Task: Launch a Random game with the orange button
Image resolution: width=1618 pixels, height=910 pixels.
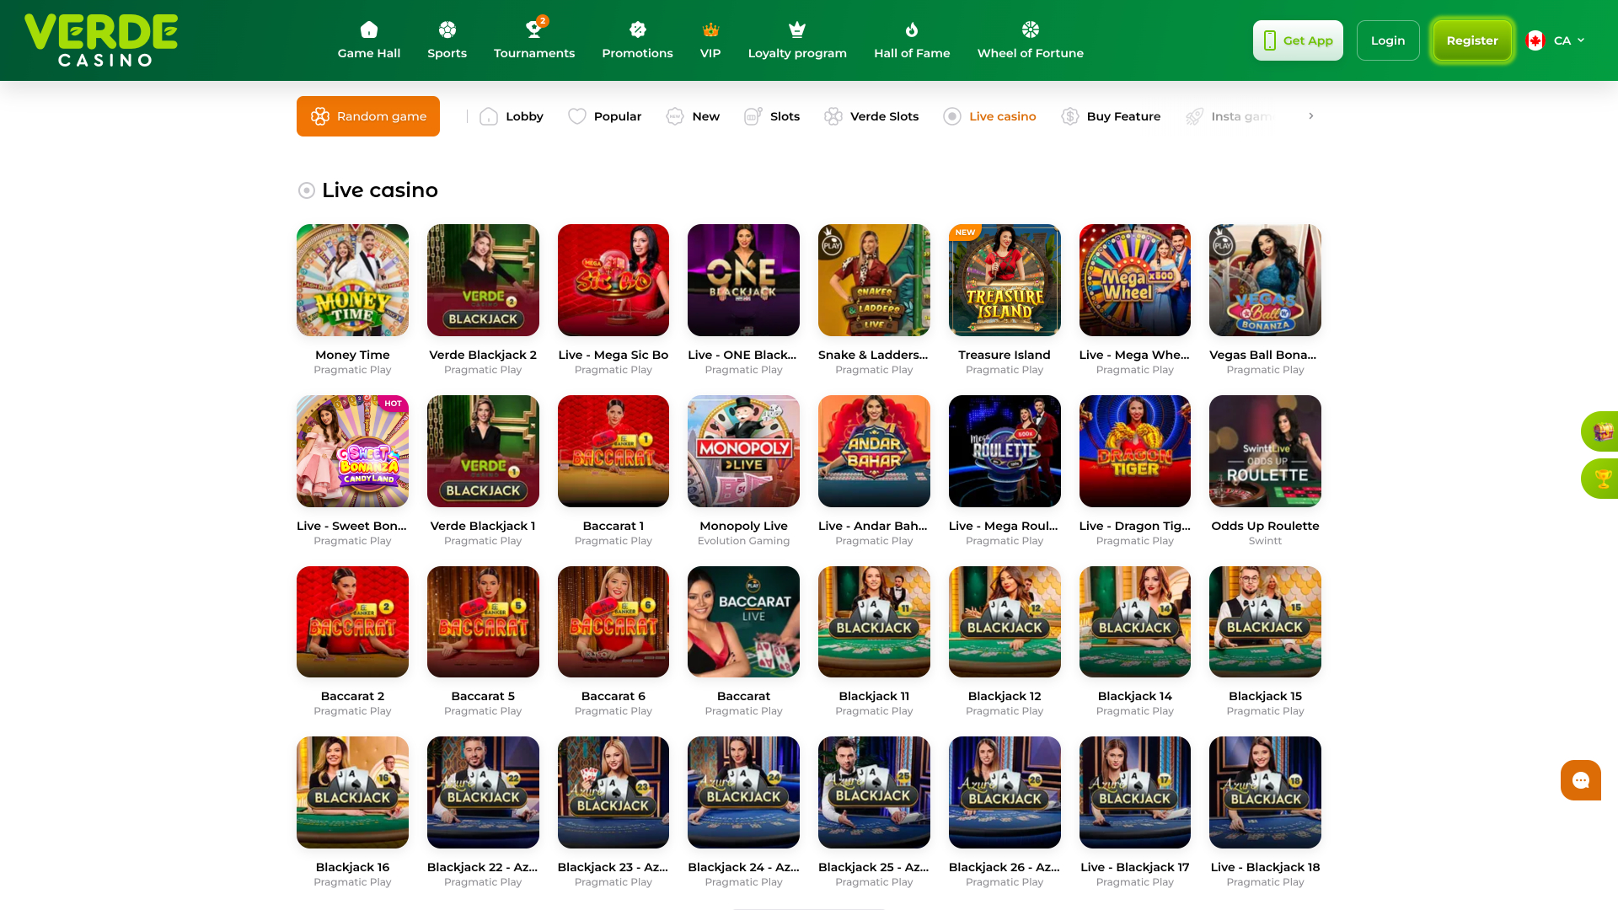Action: click(368, 116)
